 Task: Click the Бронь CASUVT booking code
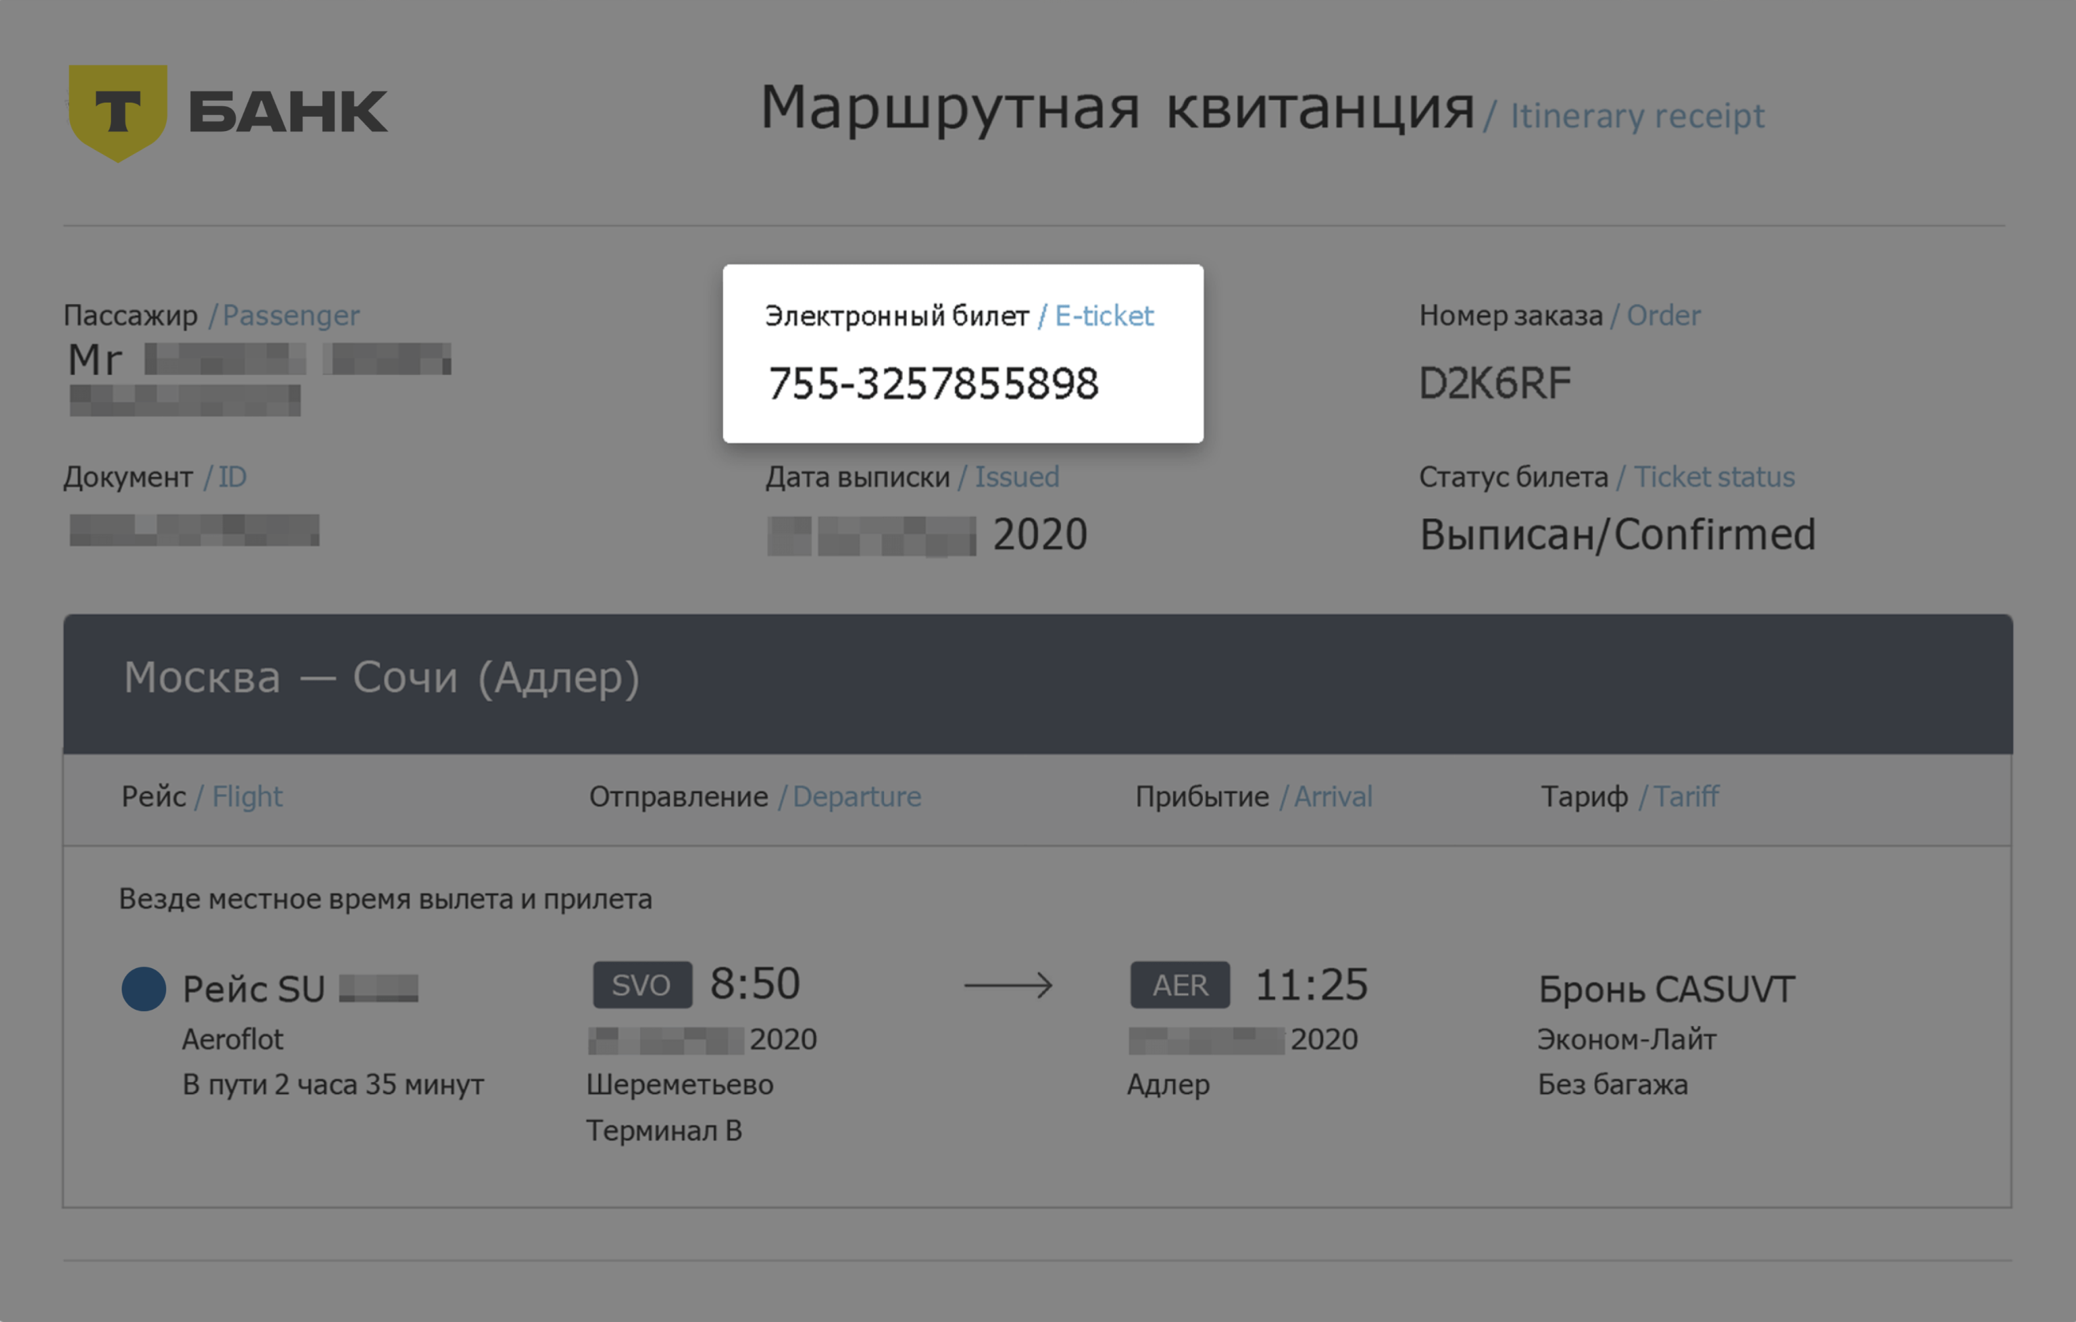coord(1666,990)
